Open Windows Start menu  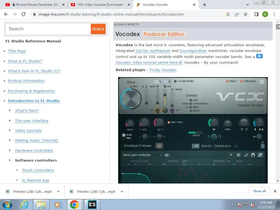[7, 205]
